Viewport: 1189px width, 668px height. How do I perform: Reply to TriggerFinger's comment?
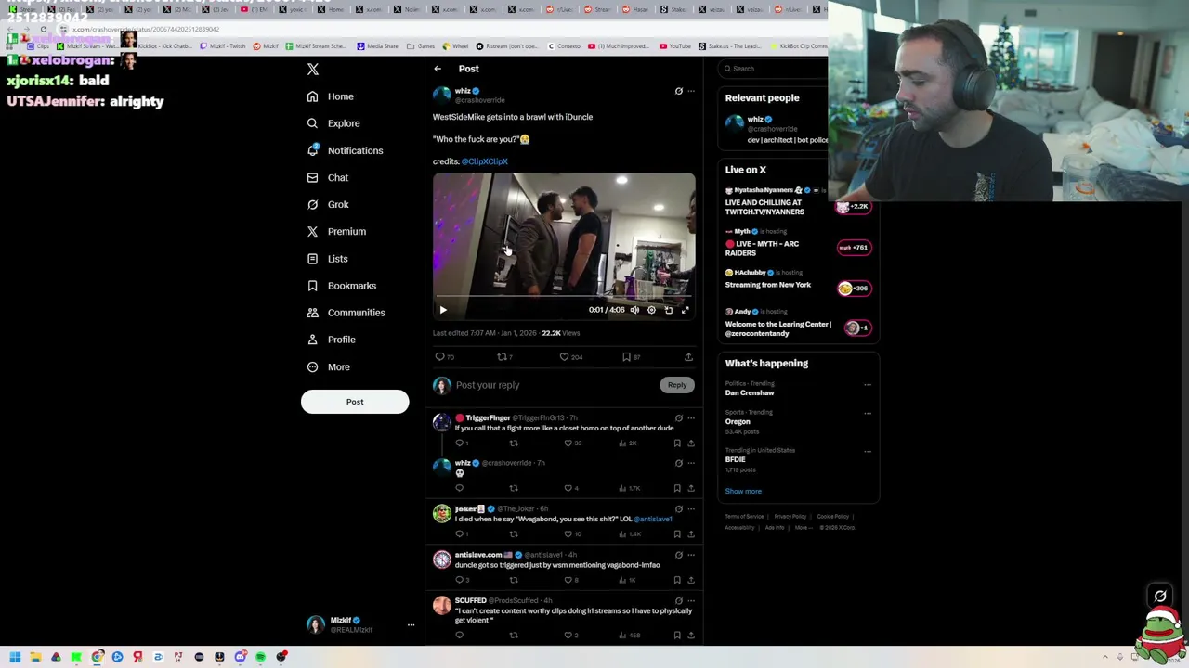pos(461,443)
